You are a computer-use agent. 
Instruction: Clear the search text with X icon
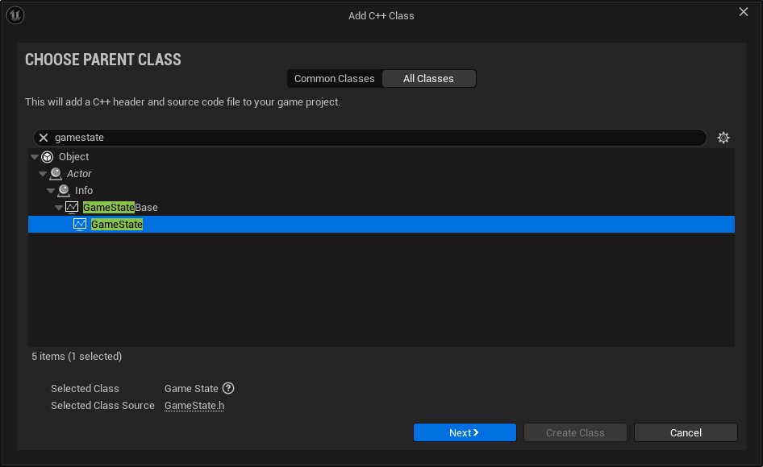click(44, 138)
